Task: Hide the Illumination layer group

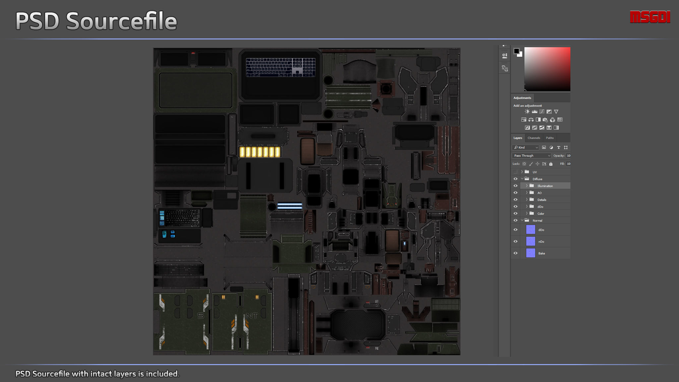Action: (515, 186)
